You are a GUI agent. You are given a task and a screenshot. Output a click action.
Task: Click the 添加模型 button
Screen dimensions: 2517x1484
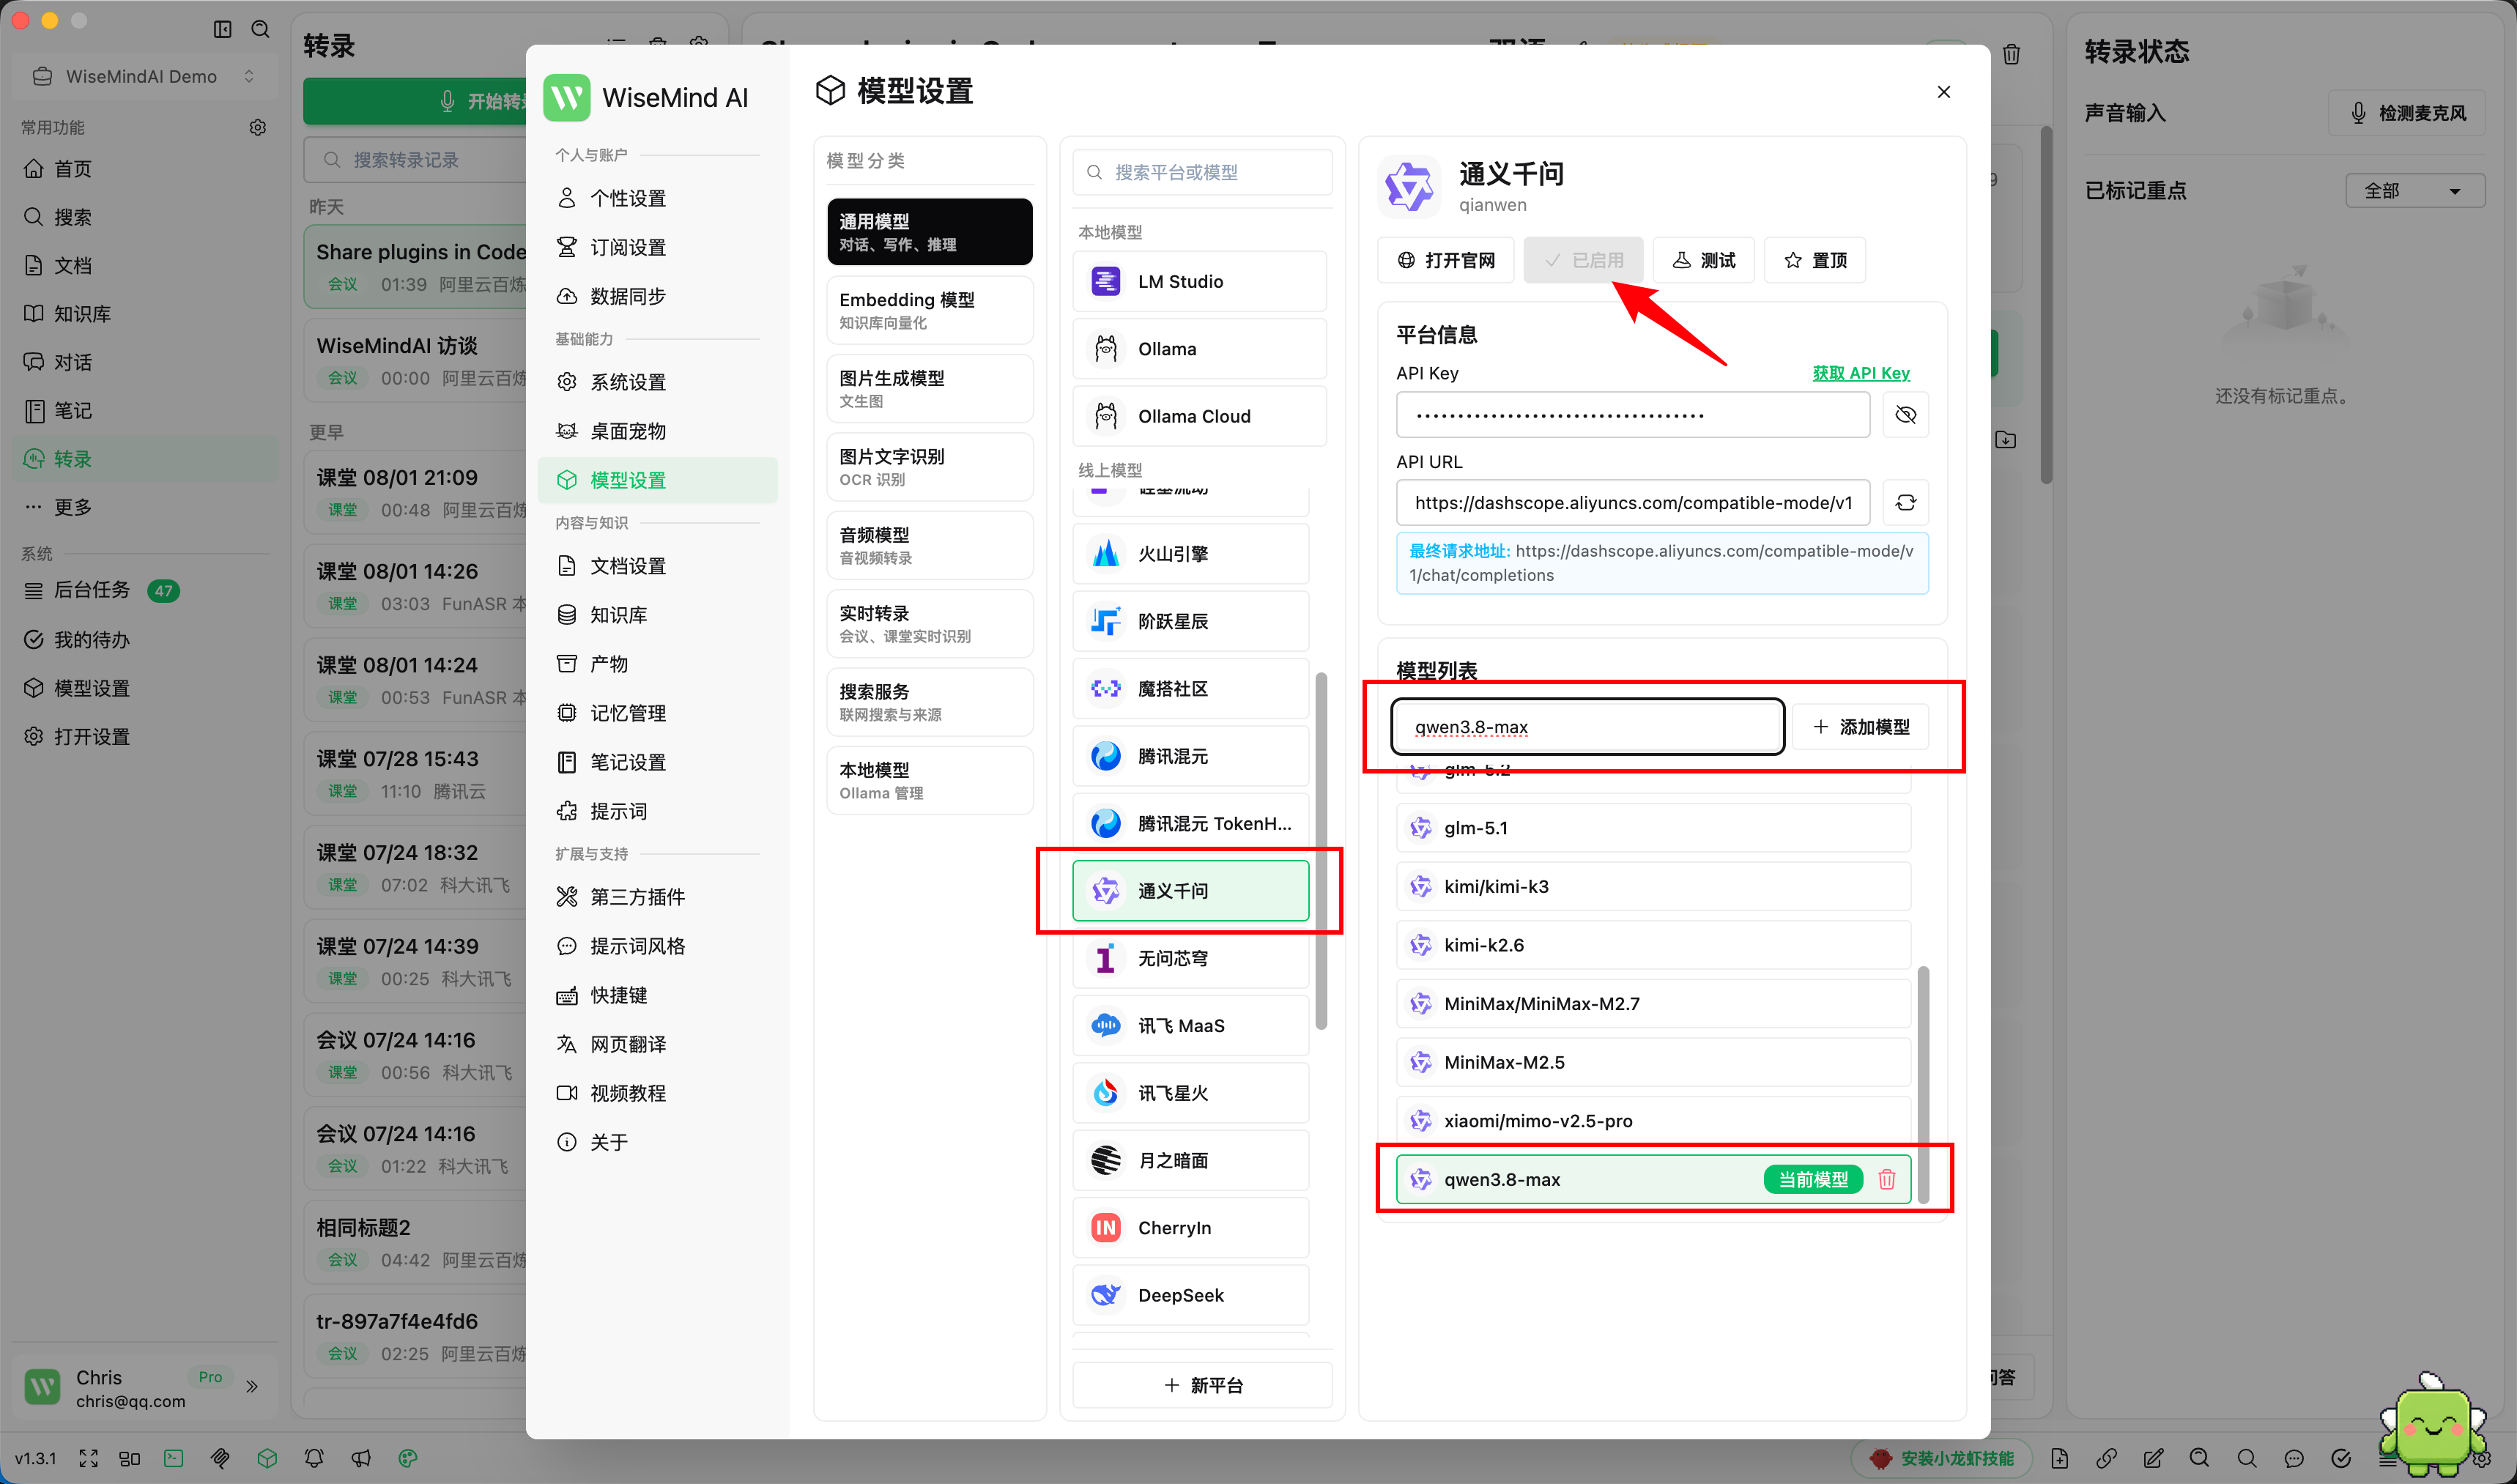[1861, 727]
